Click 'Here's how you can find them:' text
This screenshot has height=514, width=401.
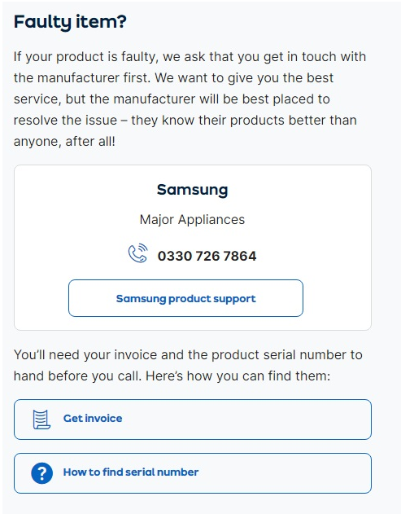pos(238,376)
